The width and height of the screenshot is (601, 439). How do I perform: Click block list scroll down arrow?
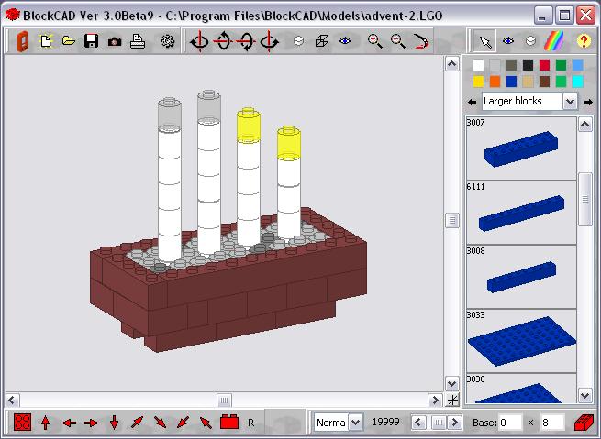coord(584,395)
